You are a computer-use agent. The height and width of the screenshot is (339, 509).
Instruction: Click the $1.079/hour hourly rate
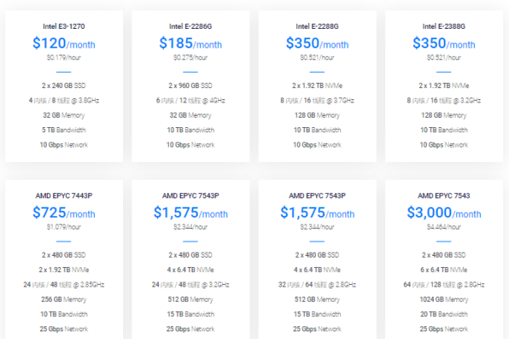click(64, 227)
